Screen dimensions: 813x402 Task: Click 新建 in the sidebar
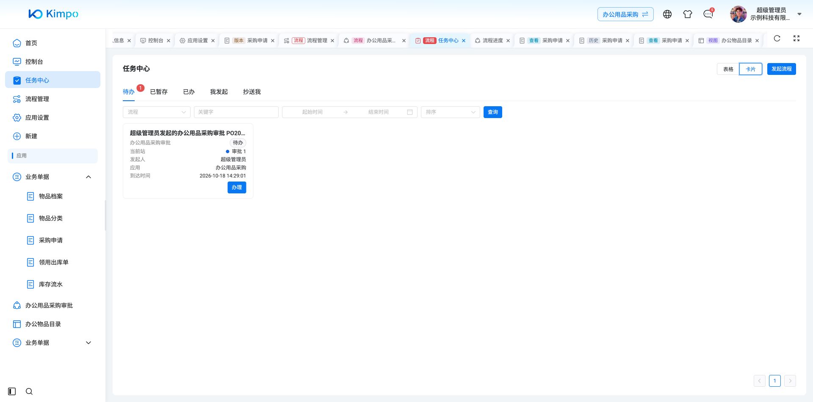(x=53, y=136)
